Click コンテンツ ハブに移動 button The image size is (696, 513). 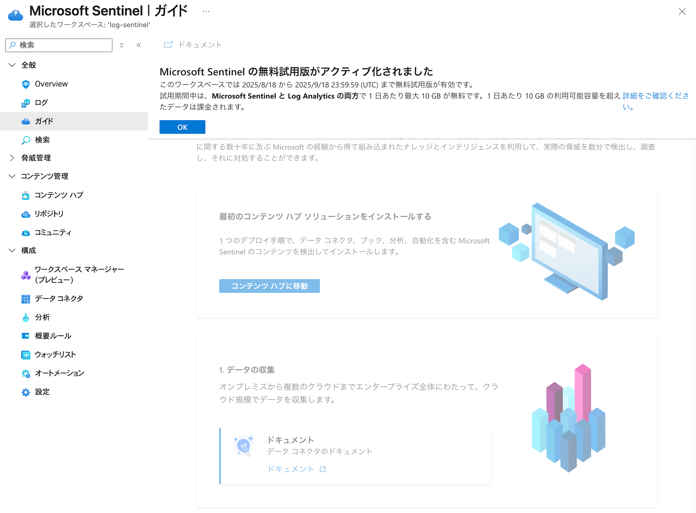tap(269, 286)
